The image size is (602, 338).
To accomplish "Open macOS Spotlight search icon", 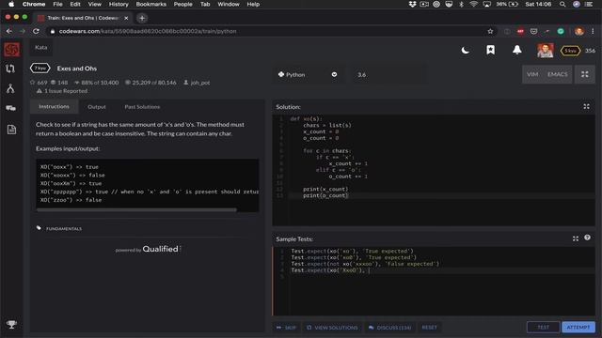I will tap(562, 4).
